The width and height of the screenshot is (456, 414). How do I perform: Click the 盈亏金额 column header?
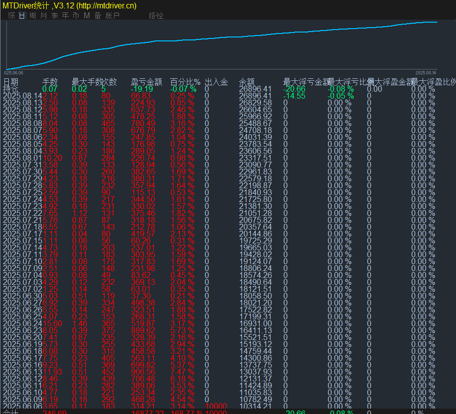(x=146, y=82)
